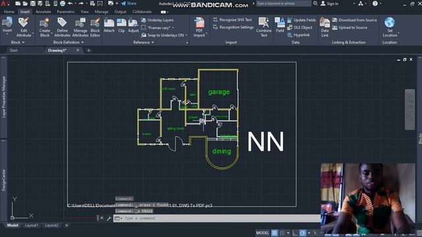This screenshot has width=422, height=237.
Task: Switch to the Output tab
Action: click(120, 12)
